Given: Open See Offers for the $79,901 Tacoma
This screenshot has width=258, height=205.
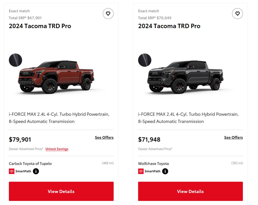Looking at the screenshot, I should (104, 137).
